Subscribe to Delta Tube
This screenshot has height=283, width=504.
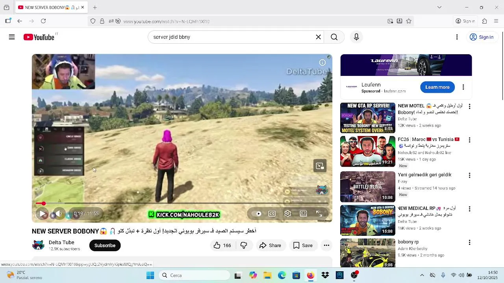click(105, 245)
